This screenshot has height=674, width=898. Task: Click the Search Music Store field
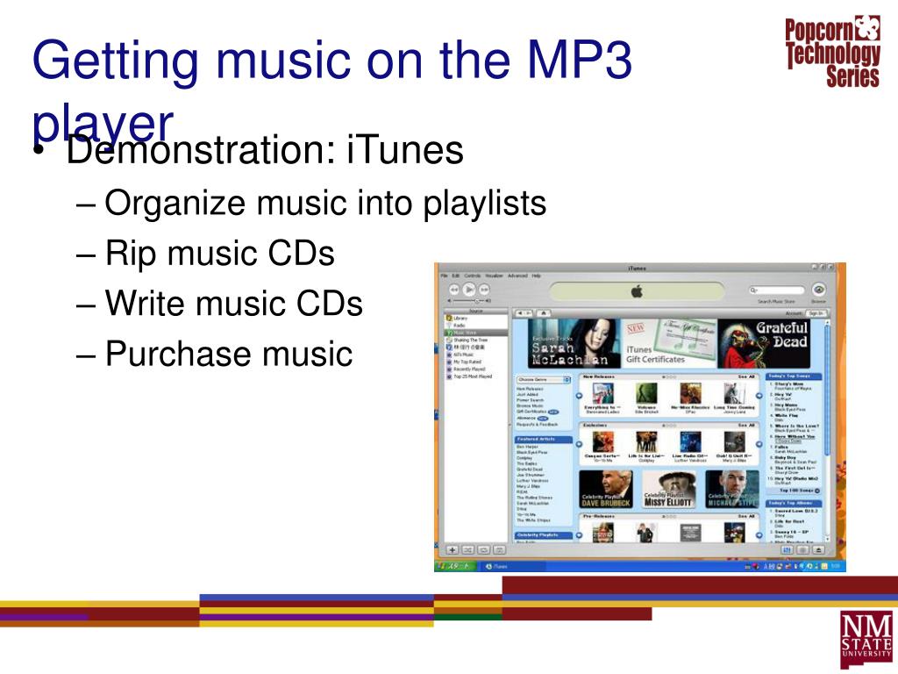777,290
